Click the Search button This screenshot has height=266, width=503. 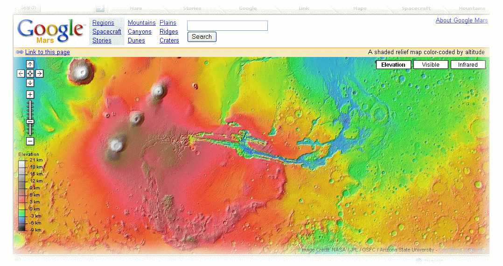tap(202, 36)
